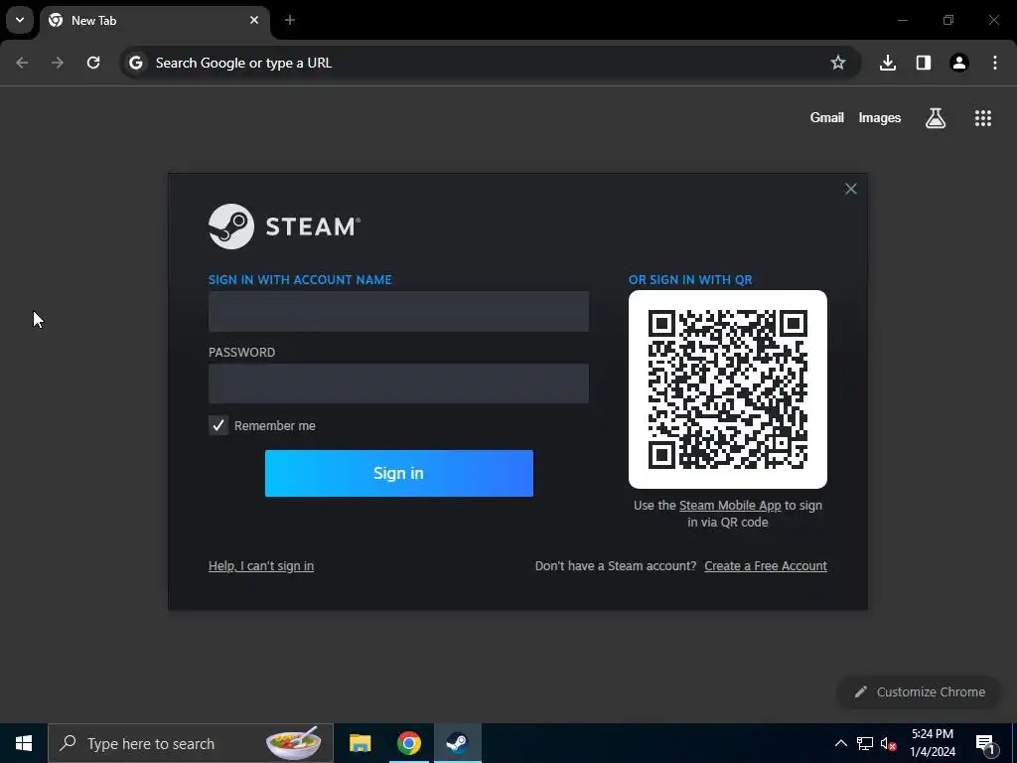Image resolution: width=1017 pixels, height=763 pixels.
Task: Open Chrome downloads icon
Action: tap(888, 63)
